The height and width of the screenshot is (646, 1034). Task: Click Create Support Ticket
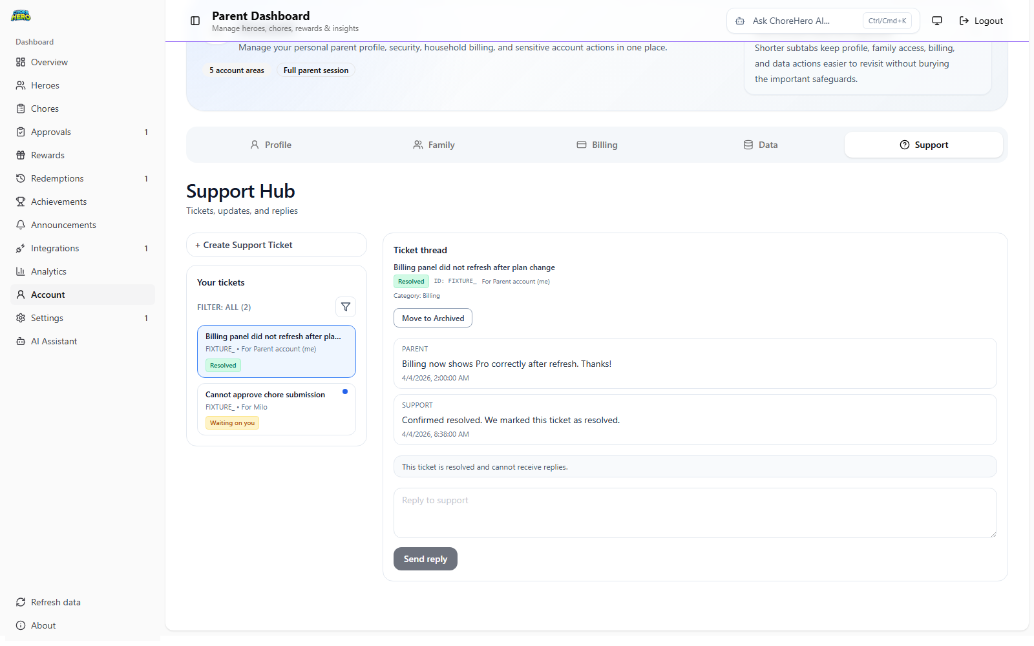(276, 245)
